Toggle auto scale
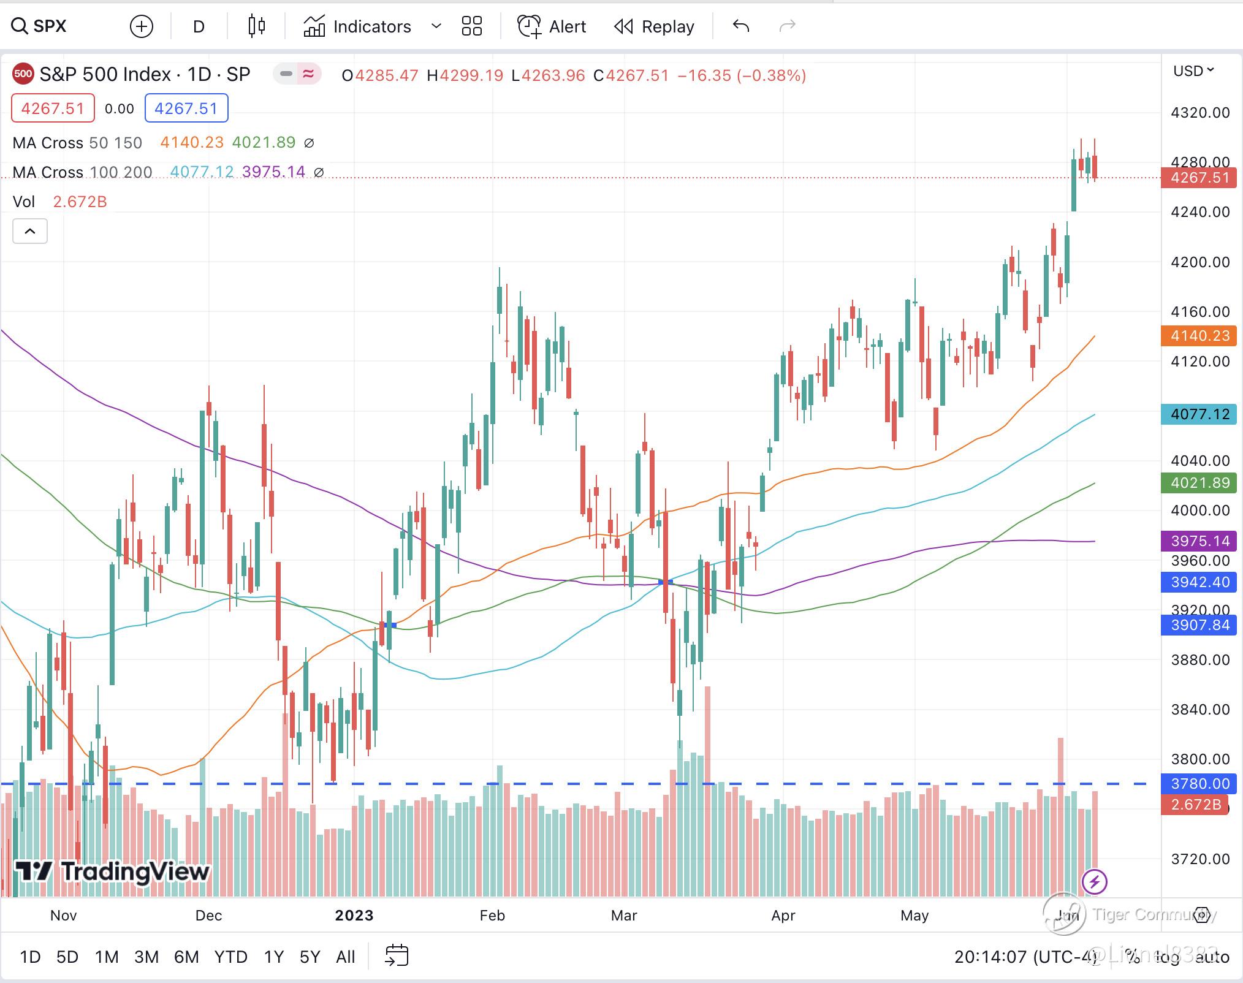Image resolution: width=1243 pixels, height=983 pixels. 1212,957
